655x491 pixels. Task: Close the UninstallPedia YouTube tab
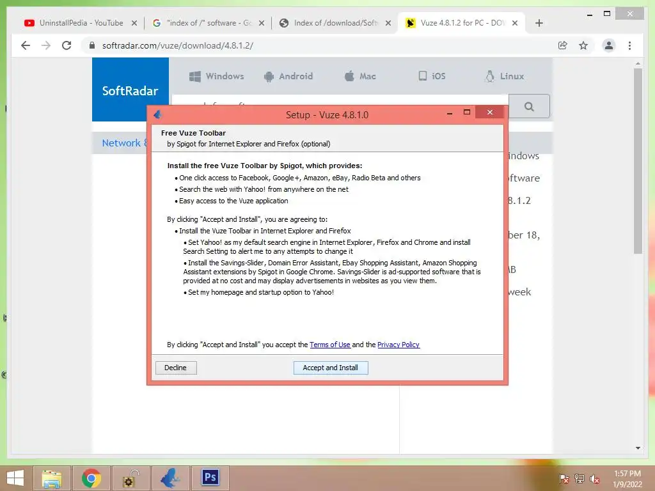pyautogui.click(x=134, y=23)
